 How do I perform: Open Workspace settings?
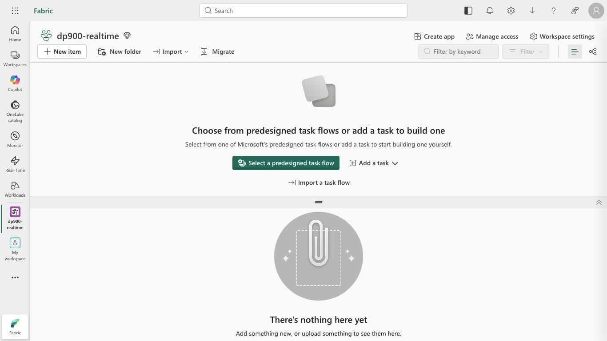[x=562, y=36]
